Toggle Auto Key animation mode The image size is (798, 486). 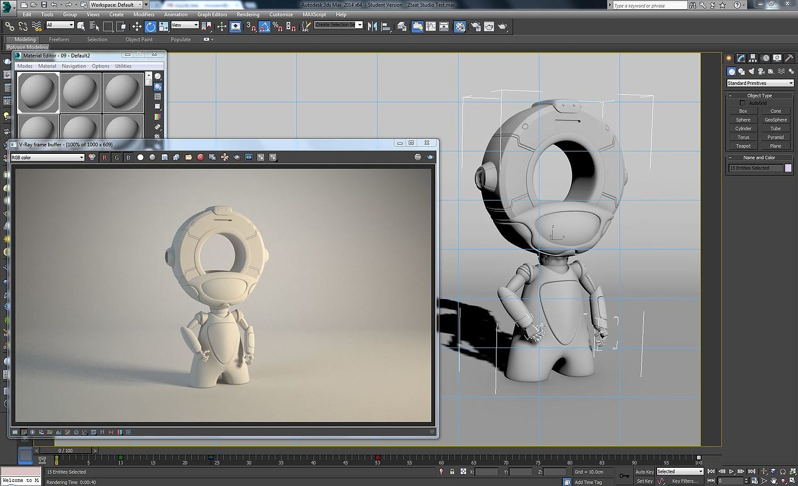point(644,472)
